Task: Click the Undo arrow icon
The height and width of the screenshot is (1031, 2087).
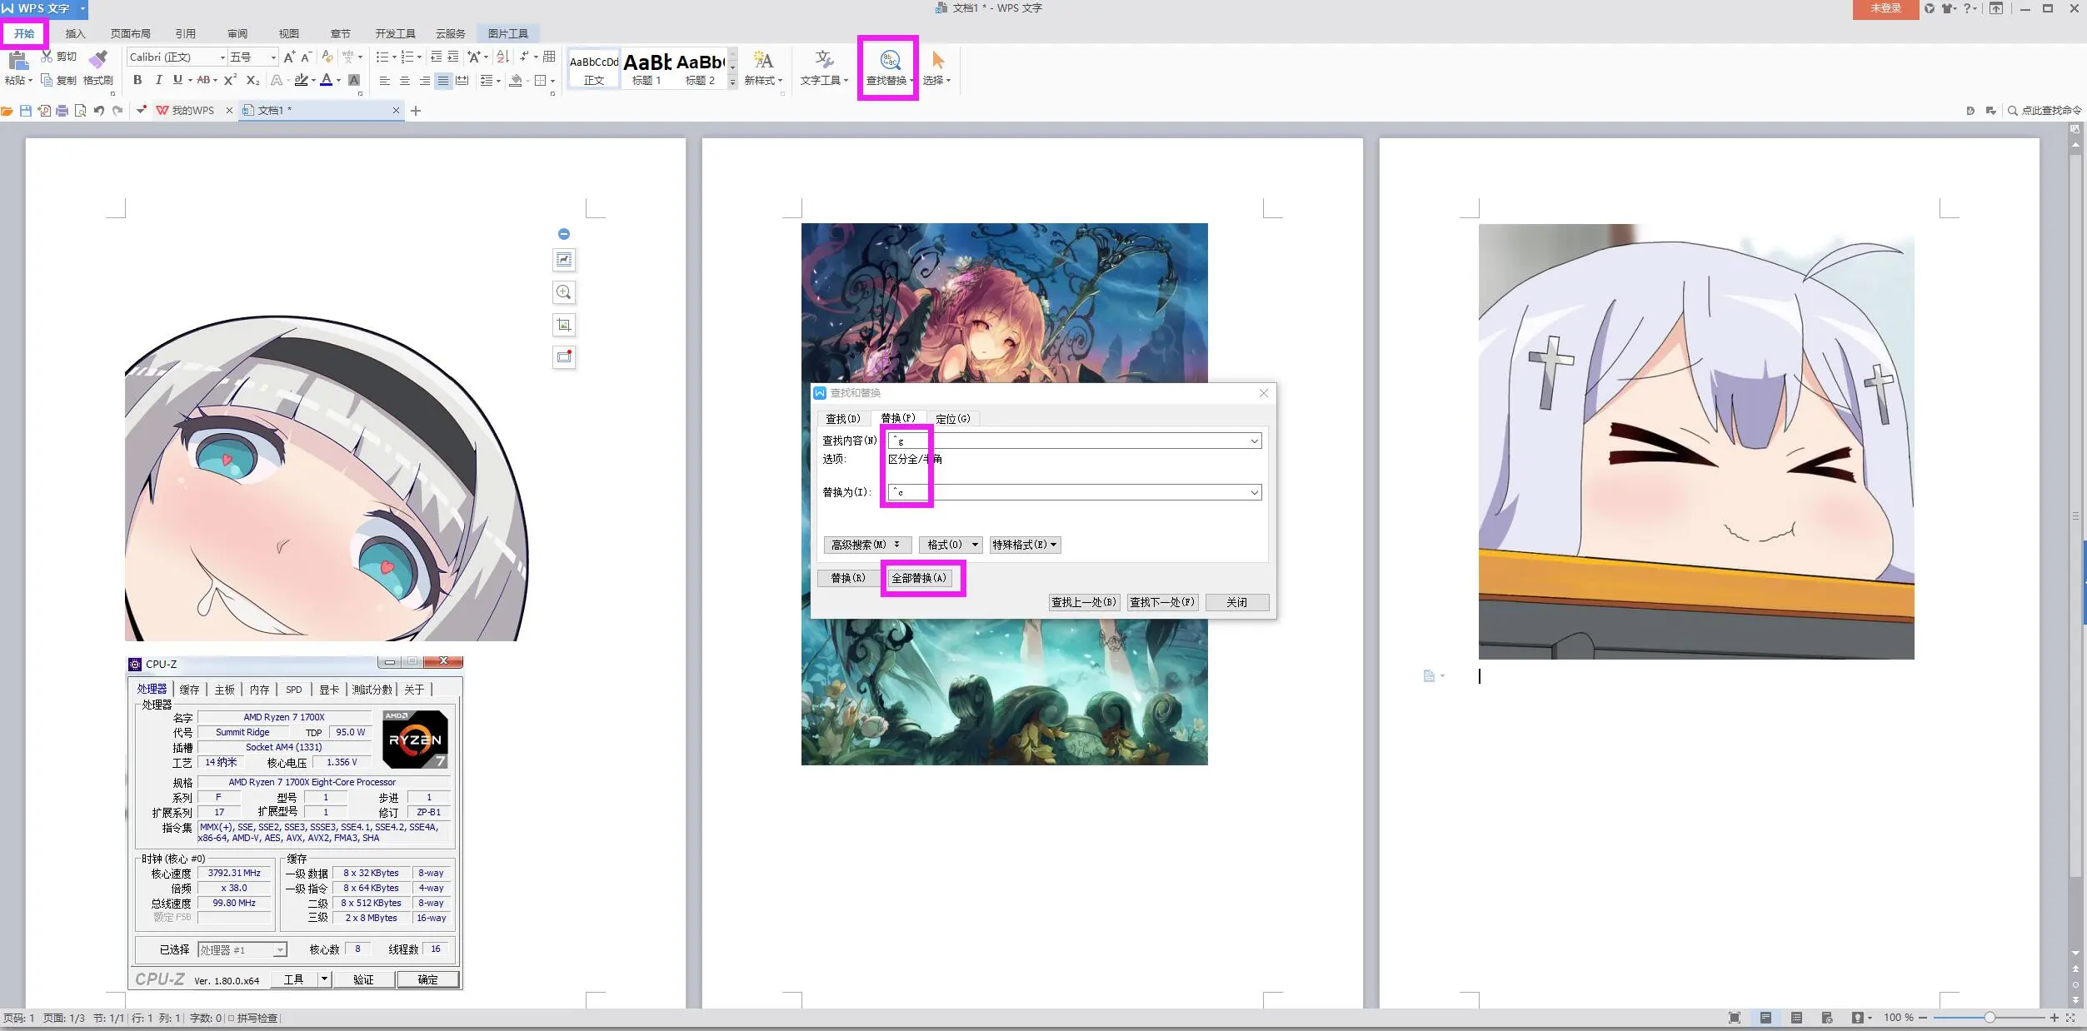Action: pyautogui.click(x=99, y=111)
